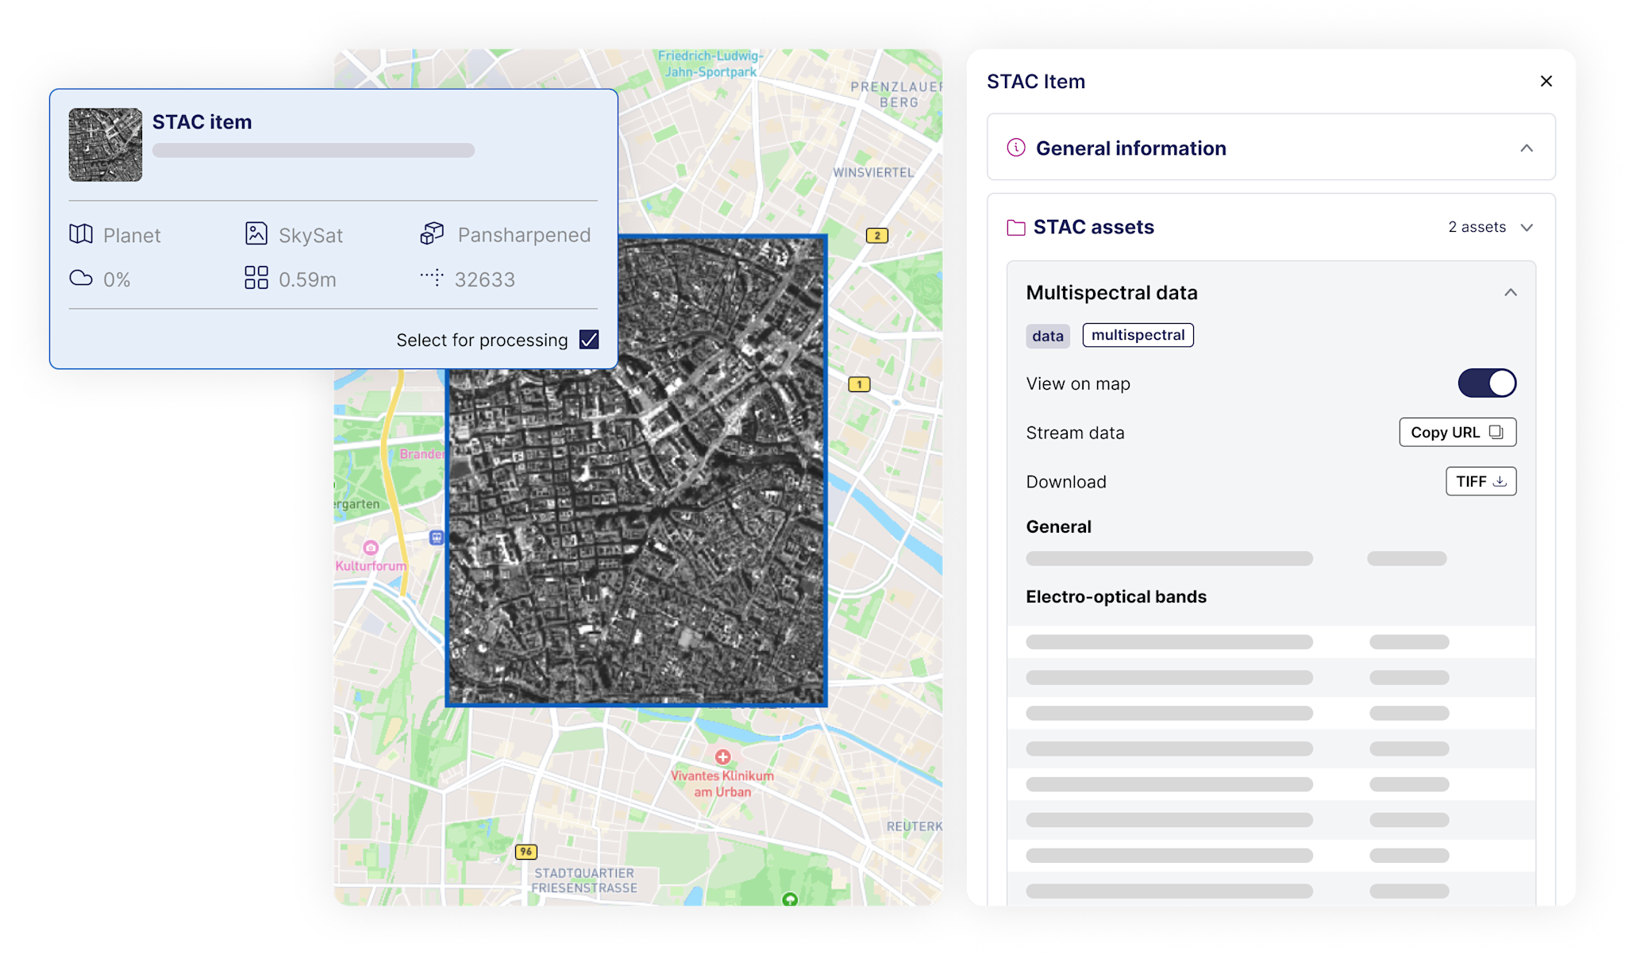1625x955 pixels.
Task: Collapse the Multispectral data section
Action: pos(1511,292)
